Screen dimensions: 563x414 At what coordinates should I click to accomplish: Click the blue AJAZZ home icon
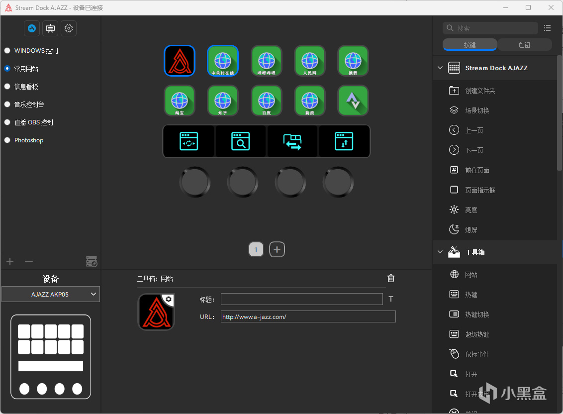coord(32,28)
